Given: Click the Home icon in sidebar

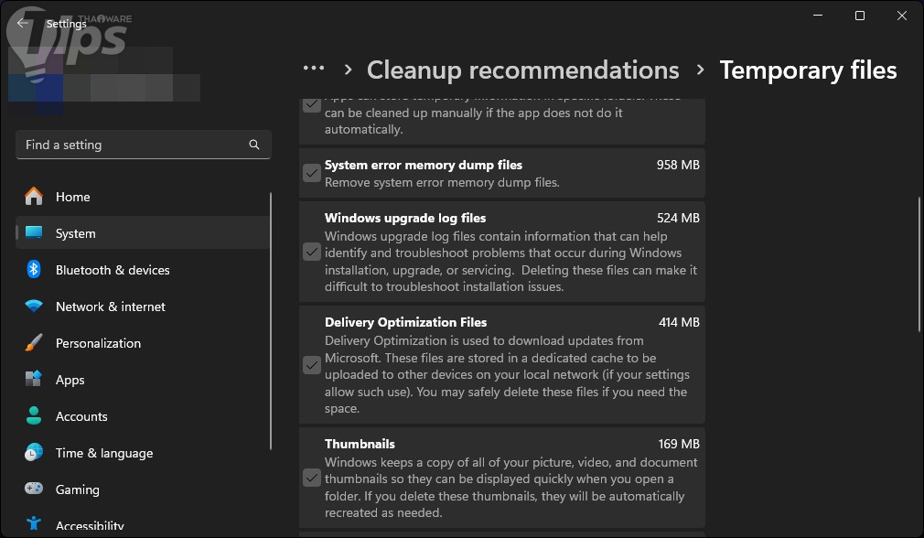Looking at the screenshot, I should pyautogui.click(x=34, y=197).
